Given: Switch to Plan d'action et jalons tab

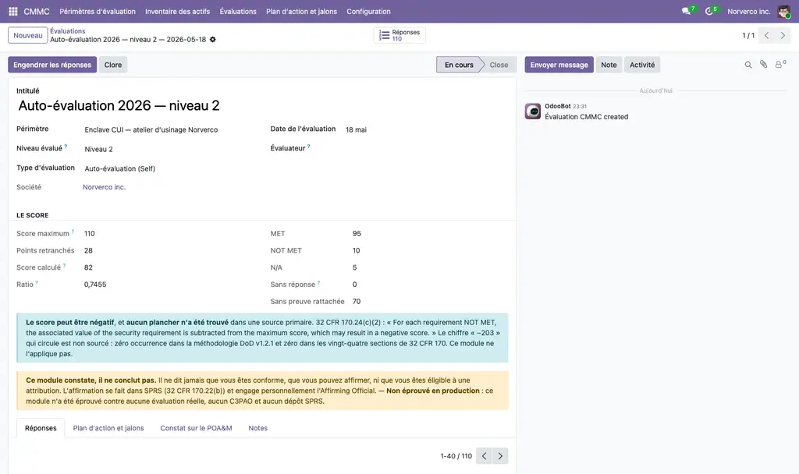Looking at the screenshot, I should pos(108,428).
